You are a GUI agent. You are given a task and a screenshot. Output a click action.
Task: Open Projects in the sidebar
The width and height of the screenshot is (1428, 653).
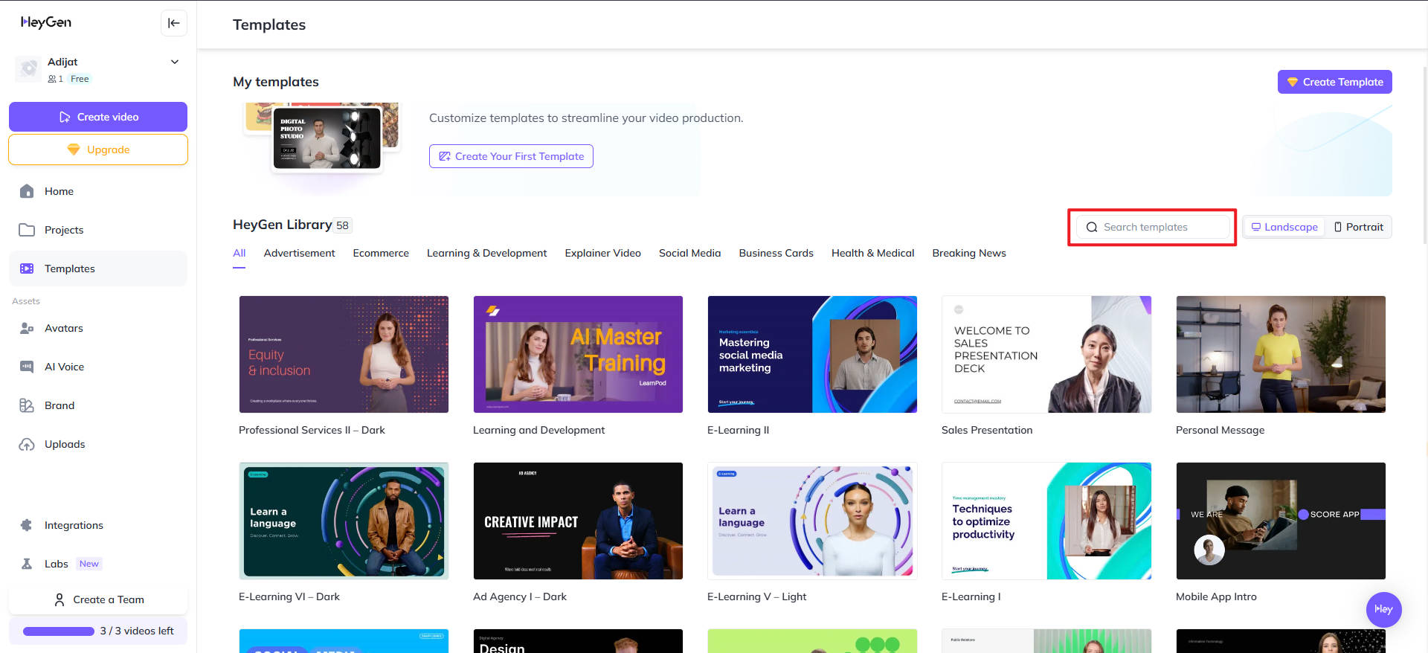[98, 230]
